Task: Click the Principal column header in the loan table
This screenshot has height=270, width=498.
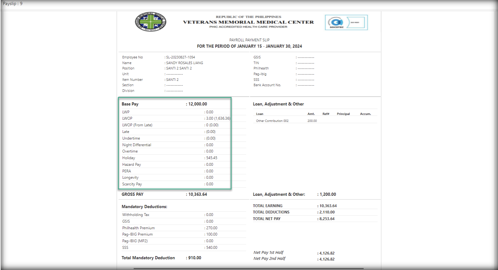Action: [x=343, y=114]
